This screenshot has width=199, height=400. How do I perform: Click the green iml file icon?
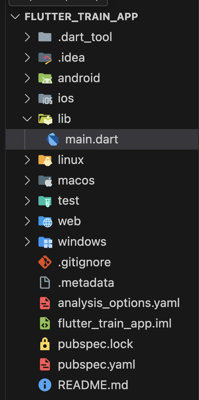(45, 324)
